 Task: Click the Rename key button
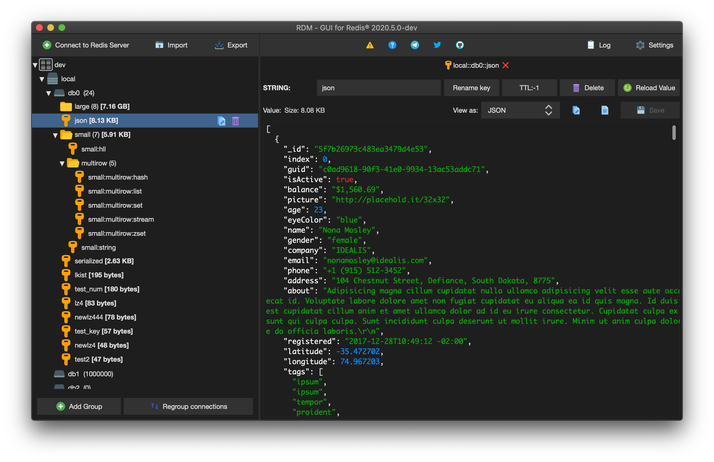(471, 88)
